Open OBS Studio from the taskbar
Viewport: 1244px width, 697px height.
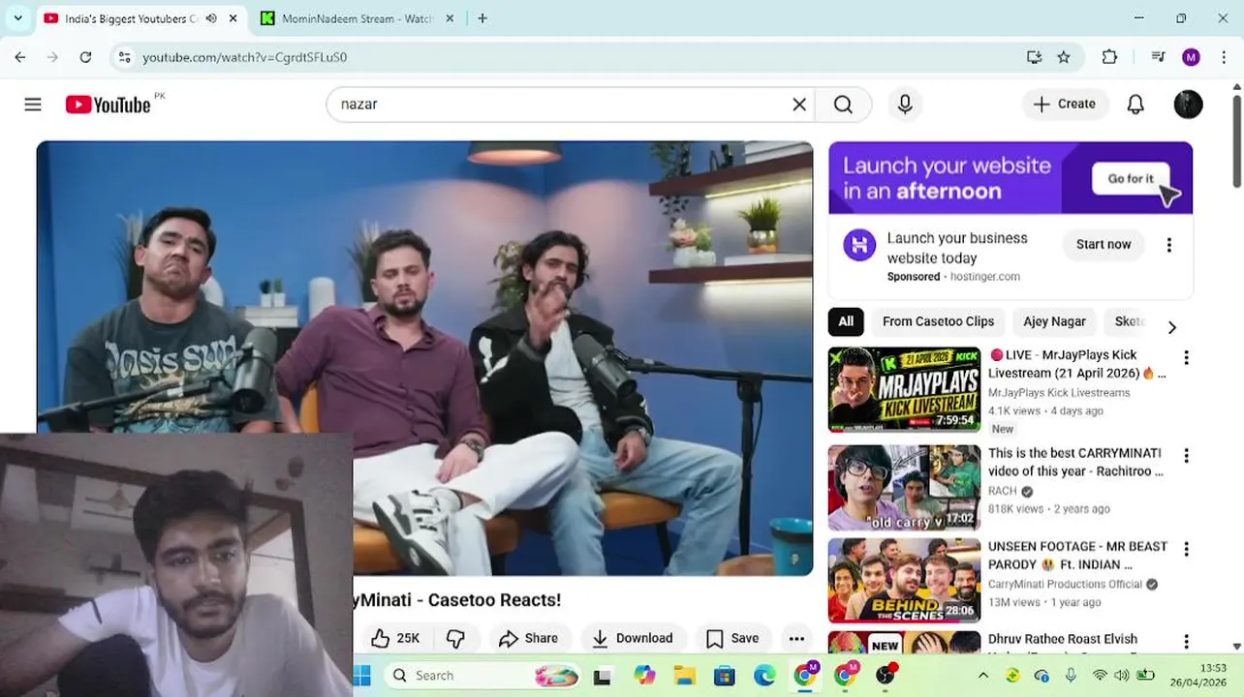885,676
